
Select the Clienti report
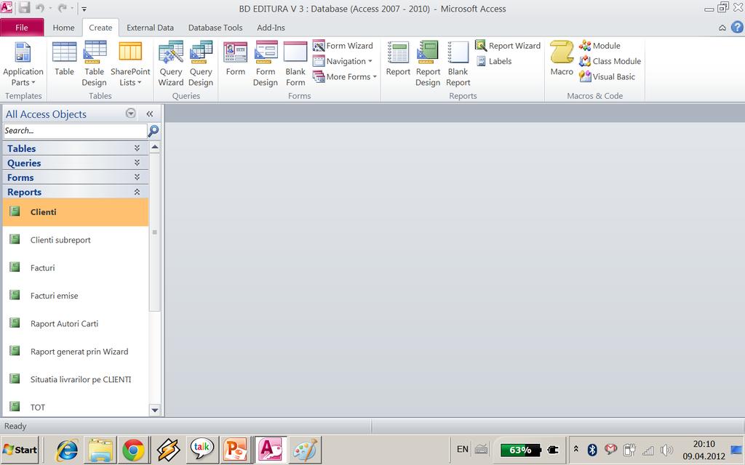[x=76, y=212]
